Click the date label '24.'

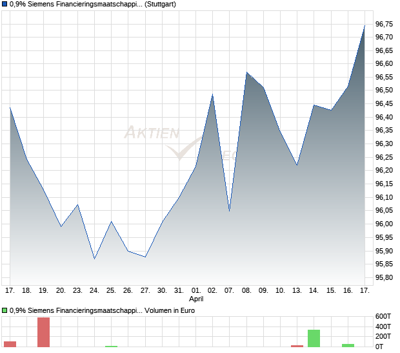(x=94, y=291)
